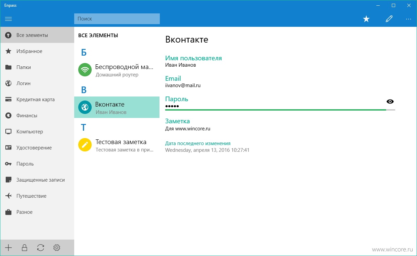Image resolution: width=417 pixels, height=256 pixels.
Task: Open the Разное category
Action: 37,212
